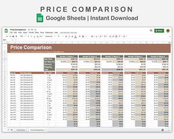This screenshot has width=174, height=139.
Task: Show side panel arrow at bottom right
Action: pos(169,130)
